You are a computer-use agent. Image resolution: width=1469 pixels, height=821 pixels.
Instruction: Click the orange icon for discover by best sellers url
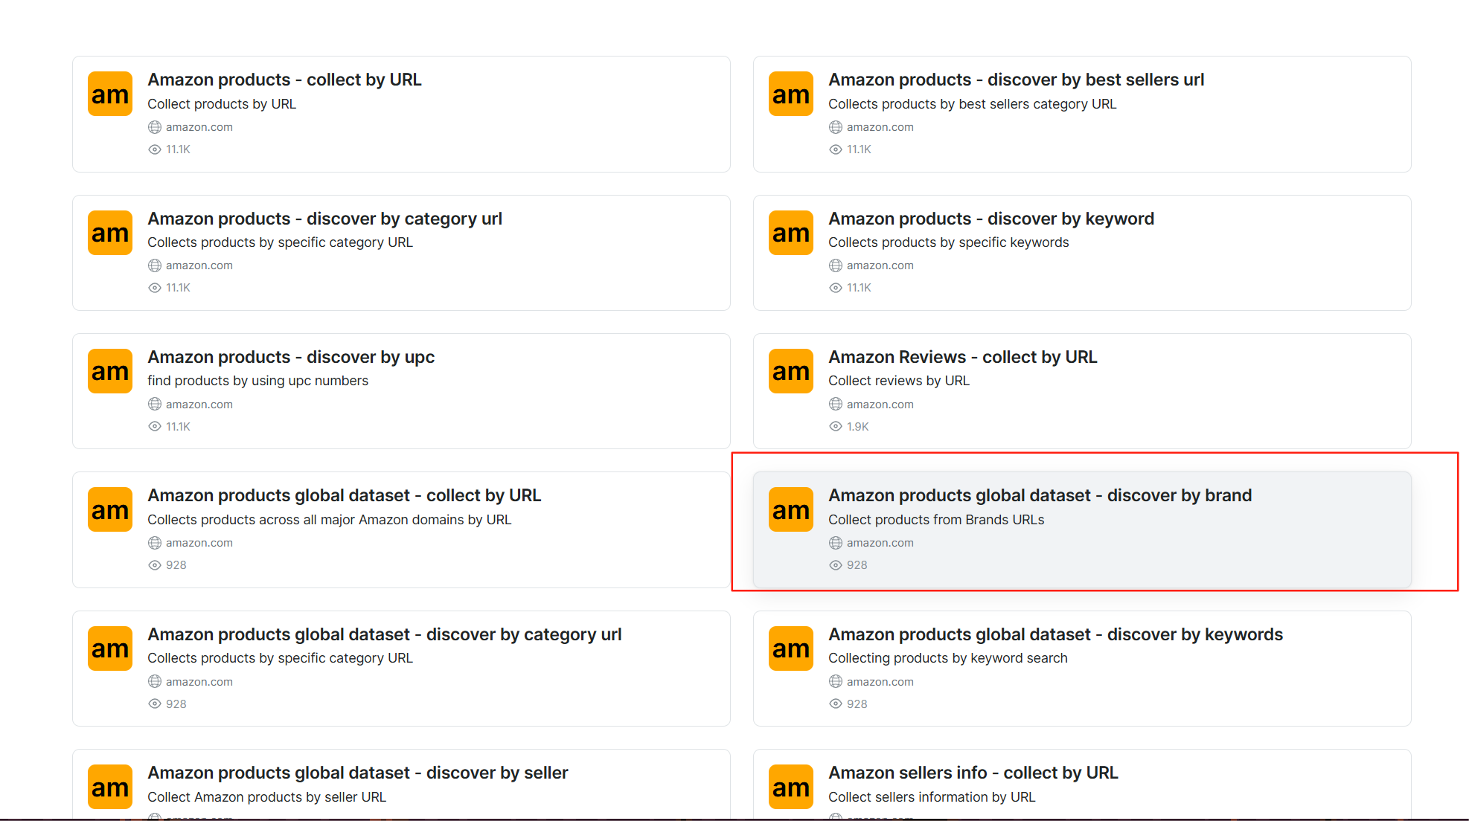790,94
